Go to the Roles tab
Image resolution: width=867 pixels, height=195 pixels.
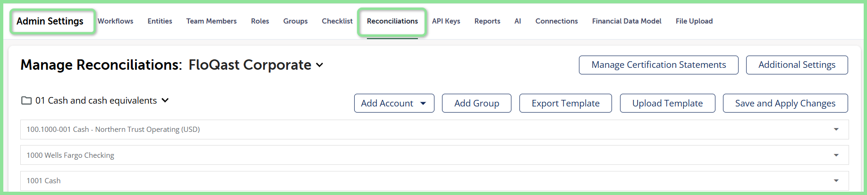click(260, 21)
